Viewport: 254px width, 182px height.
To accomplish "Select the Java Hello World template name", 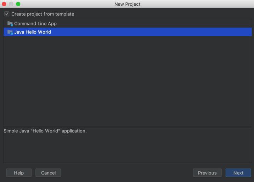I will coord(33,32).
